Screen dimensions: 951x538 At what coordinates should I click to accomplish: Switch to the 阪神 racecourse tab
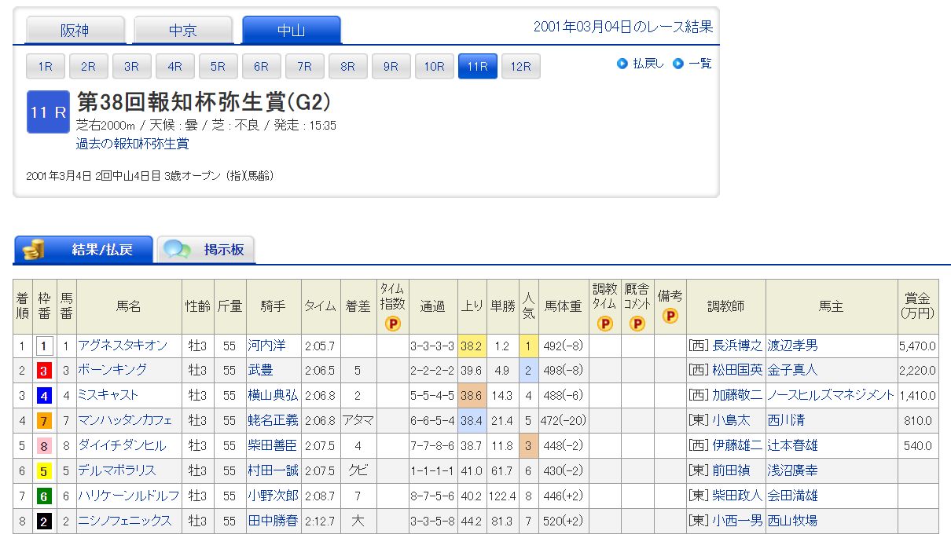[75, 31]
